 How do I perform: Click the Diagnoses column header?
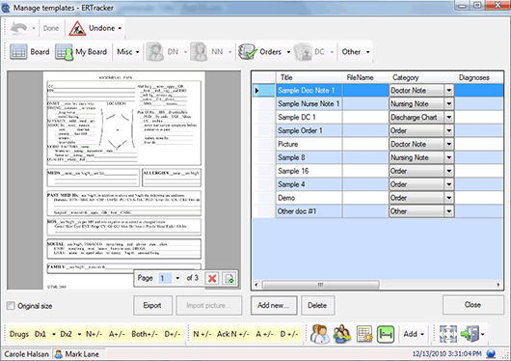tap(479, 77)
